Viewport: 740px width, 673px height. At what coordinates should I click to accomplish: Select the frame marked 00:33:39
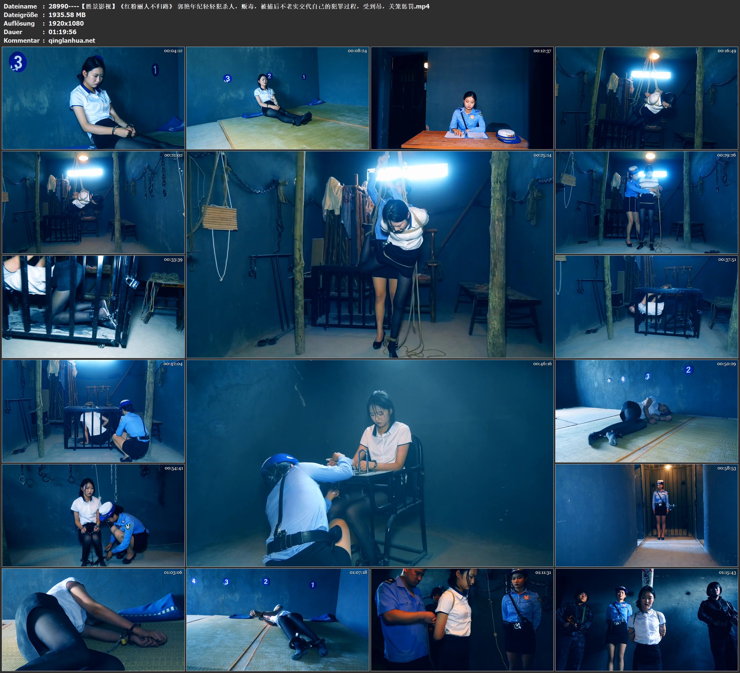point(93,306)
